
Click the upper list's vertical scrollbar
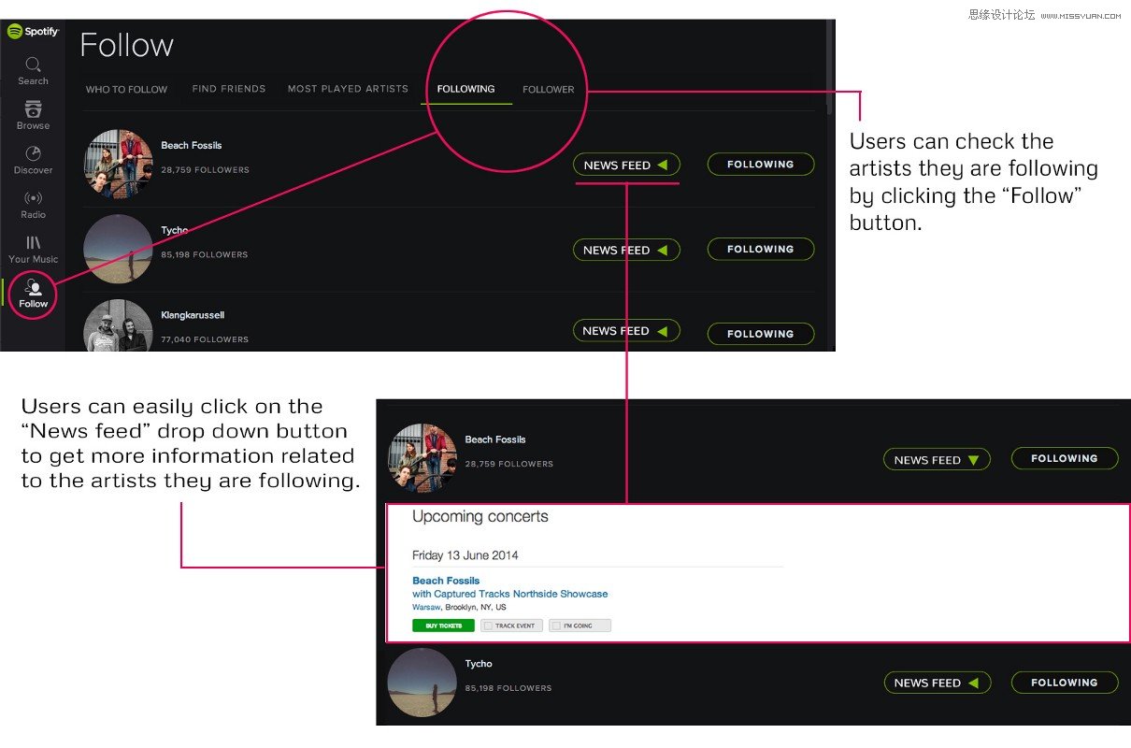[829, 67]
